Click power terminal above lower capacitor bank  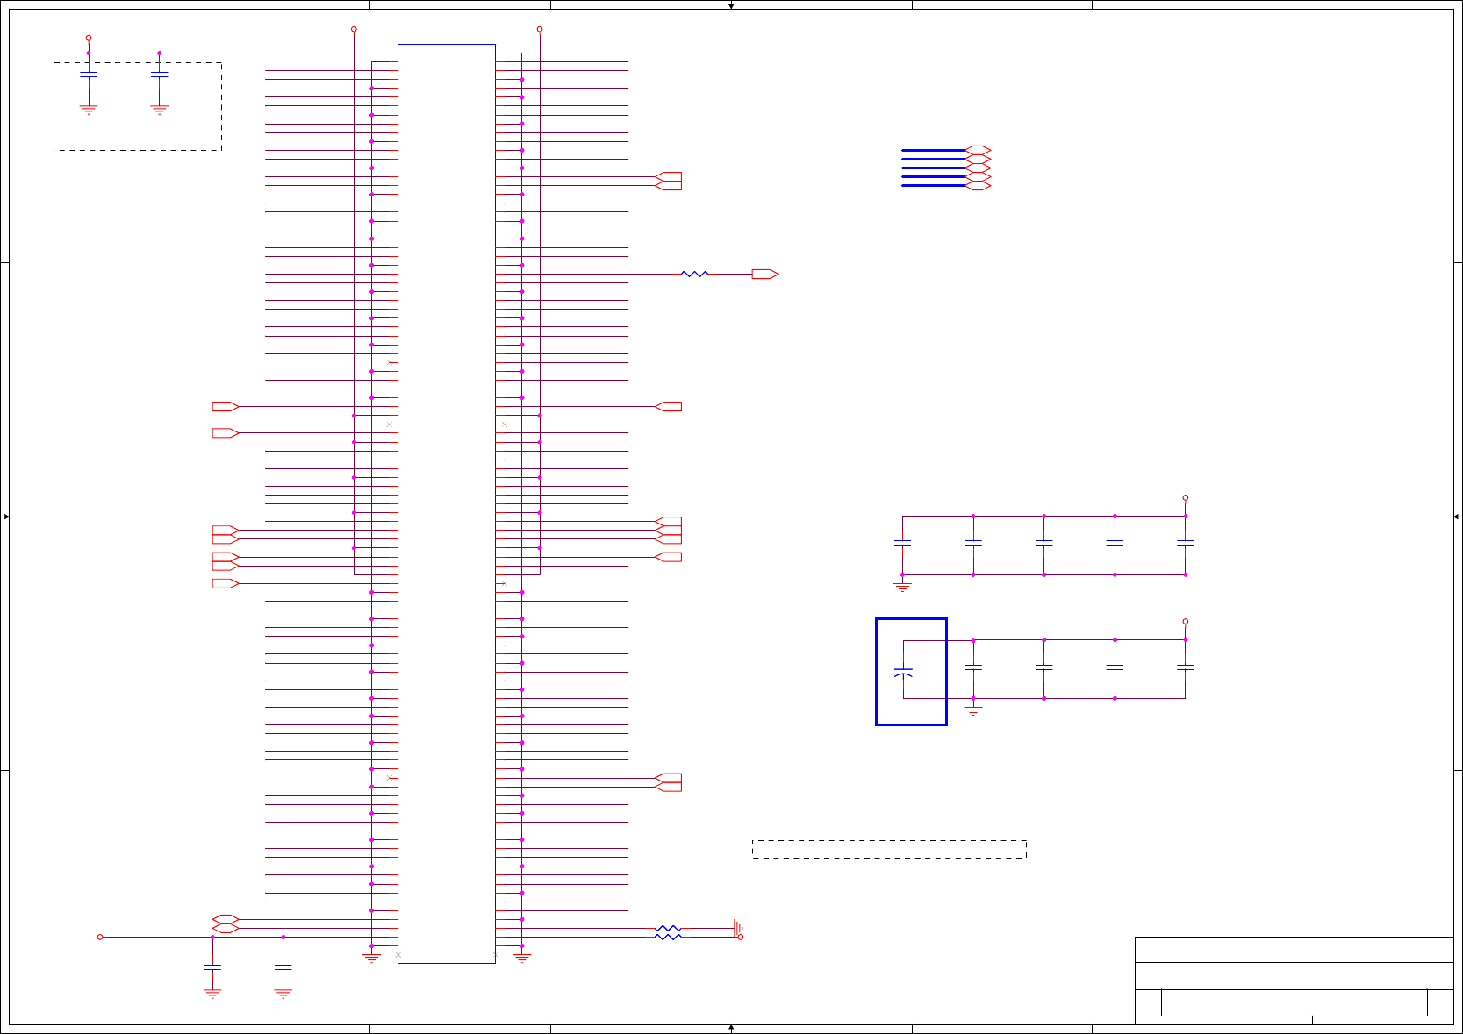[1186, 621]
